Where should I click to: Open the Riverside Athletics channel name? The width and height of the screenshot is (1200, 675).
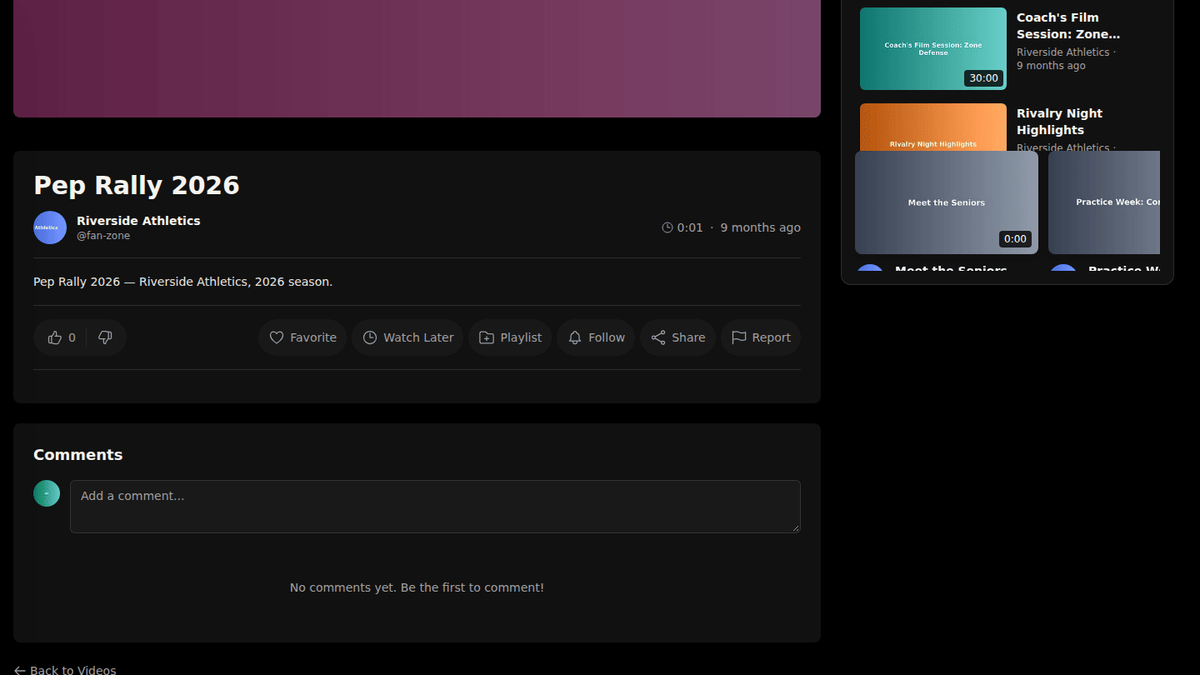[x=138, y=221]
